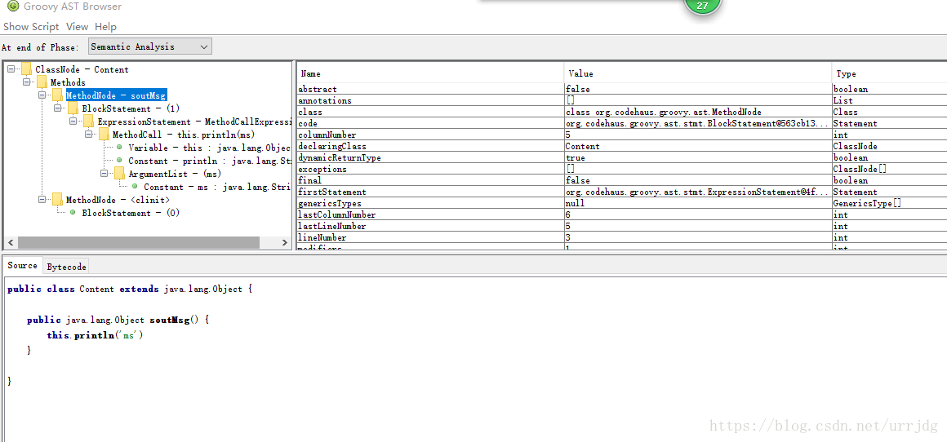947x442 pixels.
Task: Select MethodNode - soutMsg tree item
Action: click(x=115, y=96)
